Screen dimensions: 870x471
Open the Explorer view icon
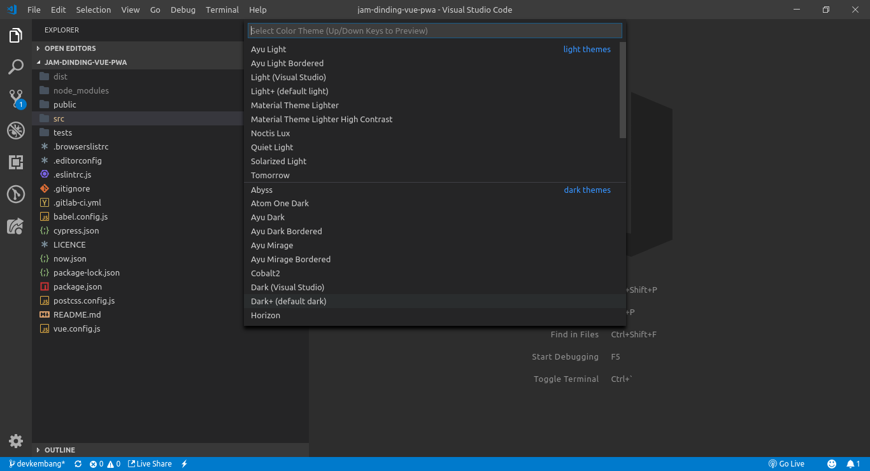(x=15, y=36)
